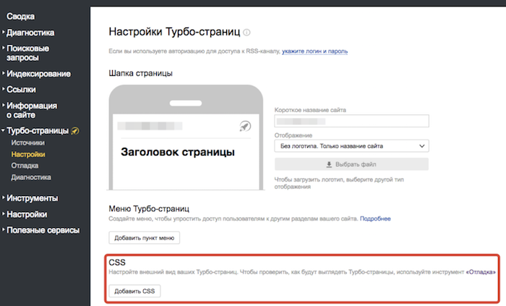The height and width of the screenshot is (306, 506).
Task: Click the Меню Турбо-страниц heading
Action: tap(149, 209)
